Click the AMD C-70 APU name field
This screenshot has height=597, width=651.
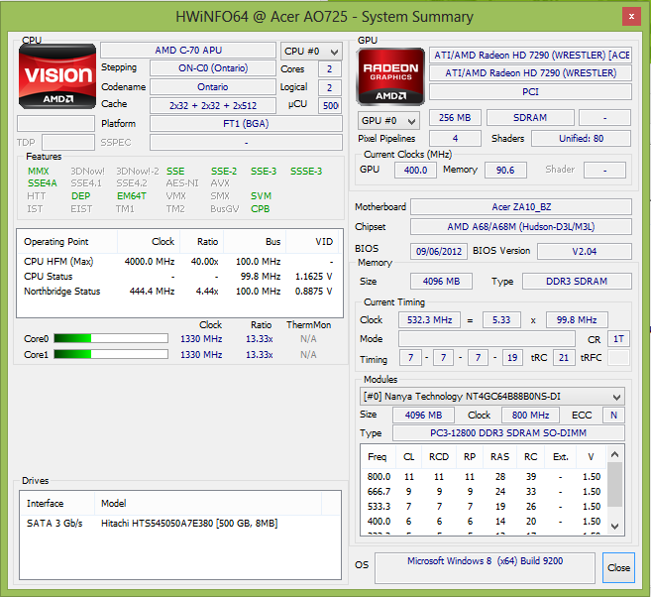[x=188, y=51]
